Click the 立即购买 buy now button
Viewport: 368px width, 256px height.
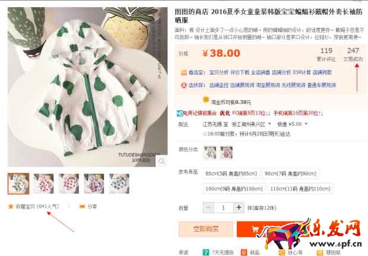(x=206, y=229)
